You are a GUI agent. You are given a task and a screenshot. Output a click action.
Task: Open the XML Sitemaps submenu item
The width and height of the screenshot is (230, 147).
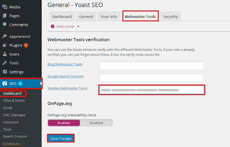[x=14, y=115]
